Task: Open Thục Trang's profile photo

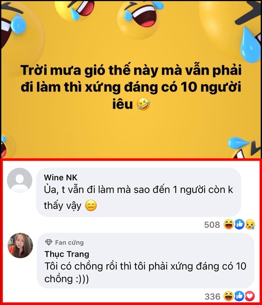Action: click(20, 245)
